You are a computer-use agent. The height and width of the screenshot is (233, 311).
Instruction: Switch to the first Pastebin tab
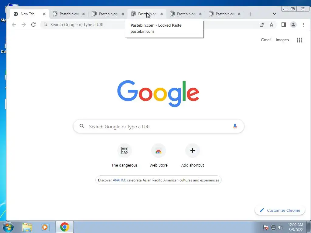(69, 14)
